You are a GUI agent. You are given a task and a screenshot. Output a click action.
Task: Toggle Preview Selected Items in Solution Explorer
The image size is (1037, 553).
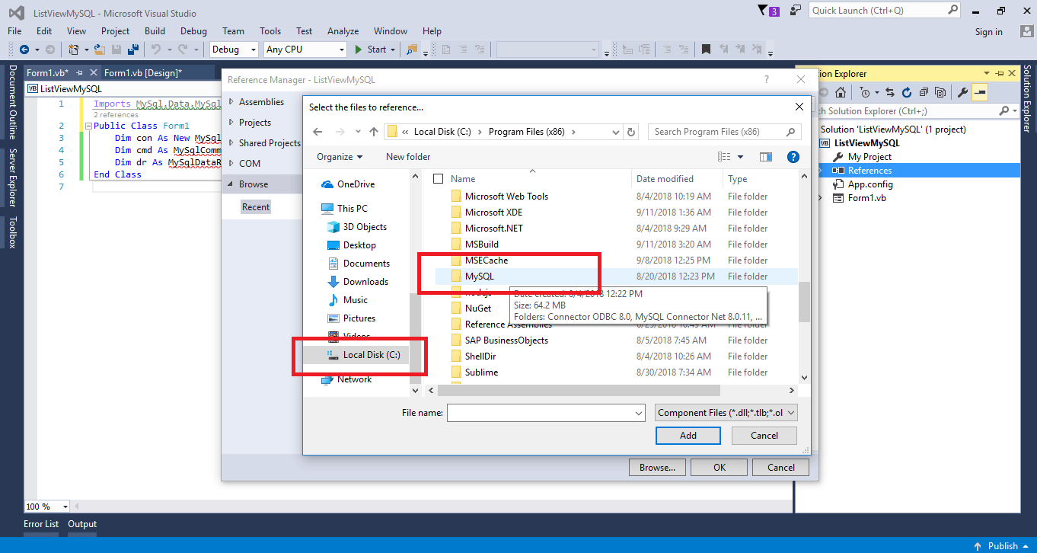tap(979, 92)
